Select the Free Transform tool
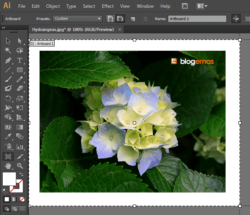The height and width of the screenshot is (215, 250). tap(20, 108)
